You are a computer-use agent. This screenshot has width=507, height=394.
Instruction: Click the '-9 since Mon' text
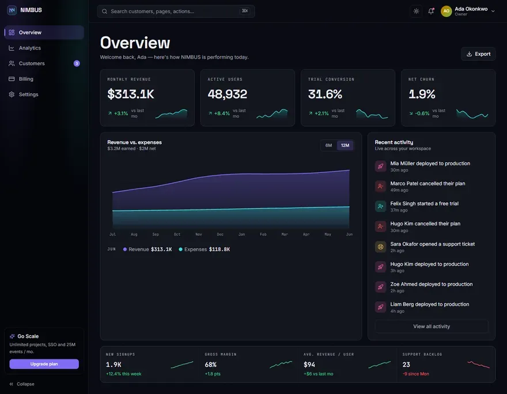pyautogui.click(x=415, y=374)
